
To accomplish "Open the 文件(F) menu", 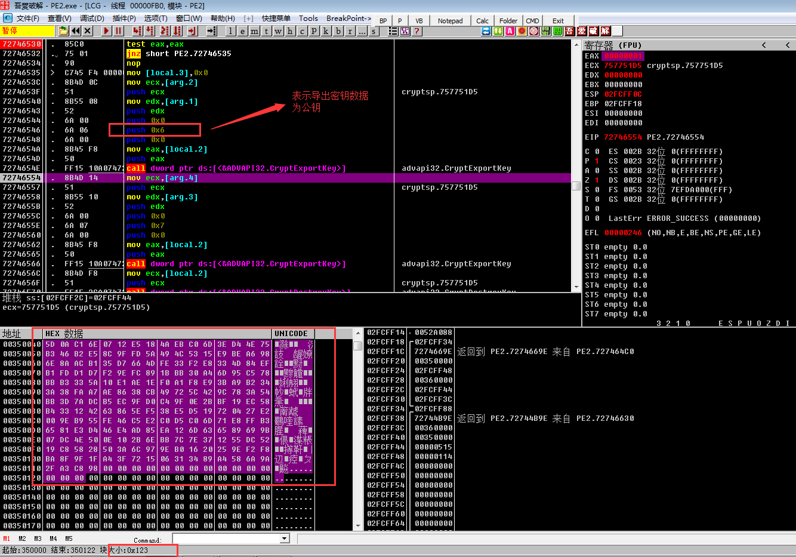I will click(27, 19).
